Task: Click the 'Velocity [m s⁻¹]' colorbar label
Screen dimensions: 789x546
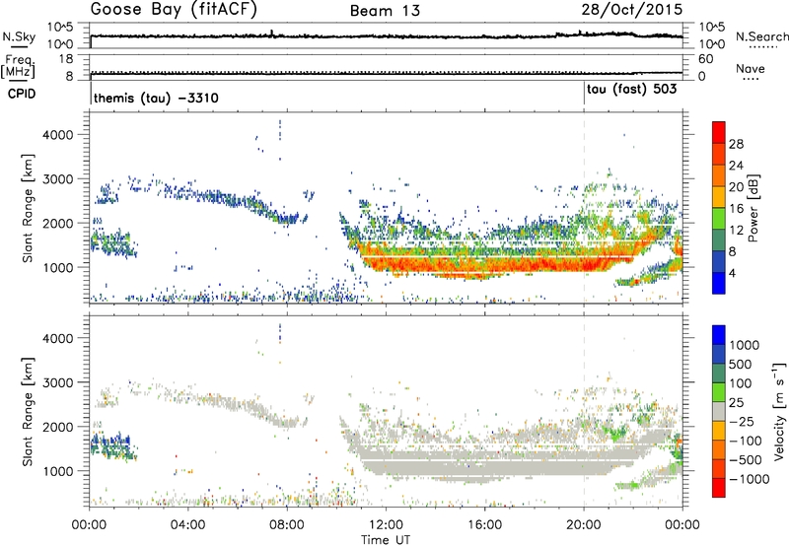Action: point(779,411)
